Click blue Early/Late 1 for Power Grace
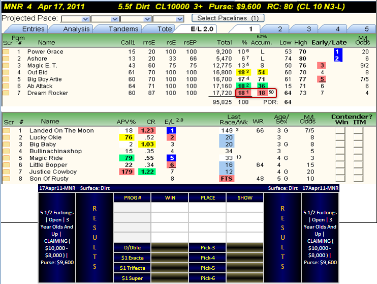The image size is (377, 284). coord(337,52)
